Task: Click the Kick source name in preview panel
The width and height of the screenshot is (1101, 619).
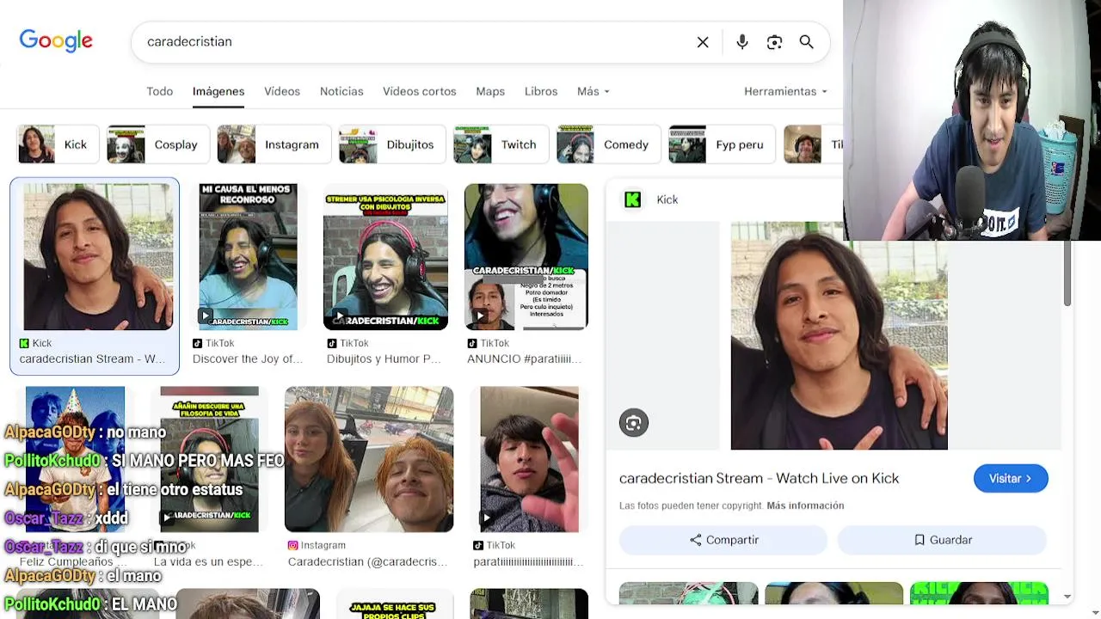Action: (667, 199)
